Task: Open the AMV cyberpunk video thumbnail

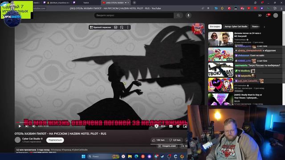Action: click(x=221, y=99)
